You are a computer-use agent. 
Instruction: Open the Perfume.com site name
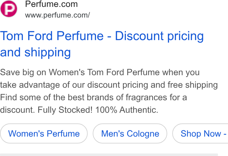click(x=51, y=4)
